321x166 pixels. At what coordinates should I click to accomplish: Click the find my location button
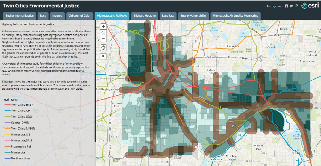[103, 48]
